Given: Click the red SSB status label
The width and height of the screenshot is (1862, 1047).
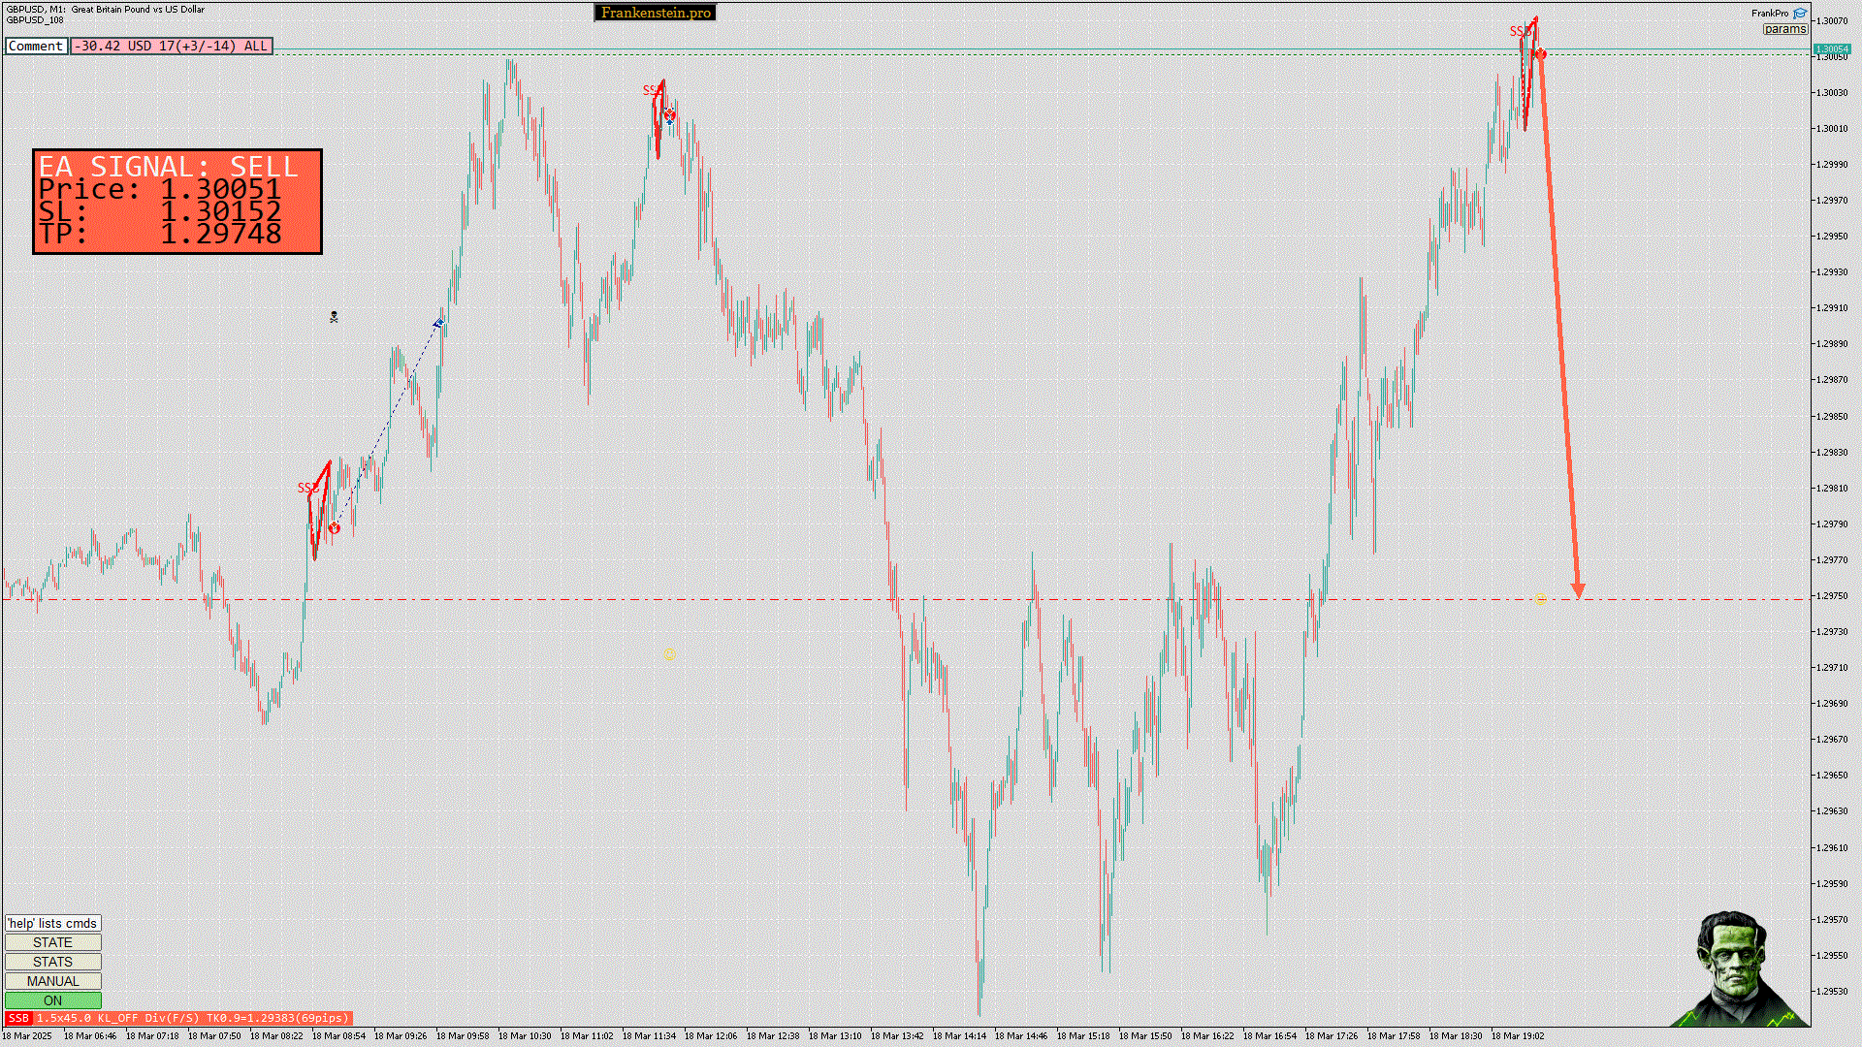Looking at the screenshot, I should [18, 1018].
